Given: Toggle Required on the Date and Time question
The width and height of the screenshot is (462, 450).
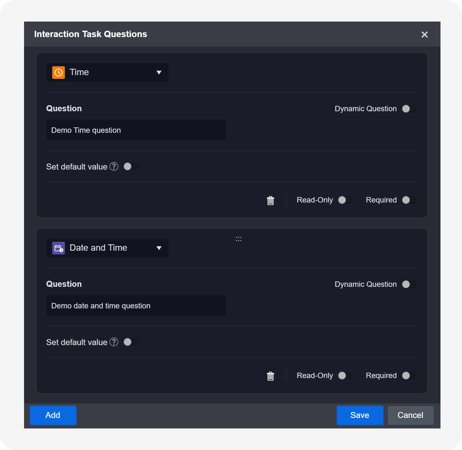Looking at the screenshot, I should click(x=409, y=376).
